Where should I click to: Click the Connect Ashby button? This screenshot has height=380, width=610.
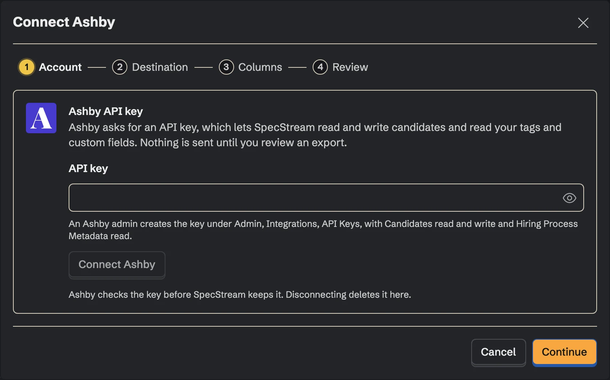117,264
